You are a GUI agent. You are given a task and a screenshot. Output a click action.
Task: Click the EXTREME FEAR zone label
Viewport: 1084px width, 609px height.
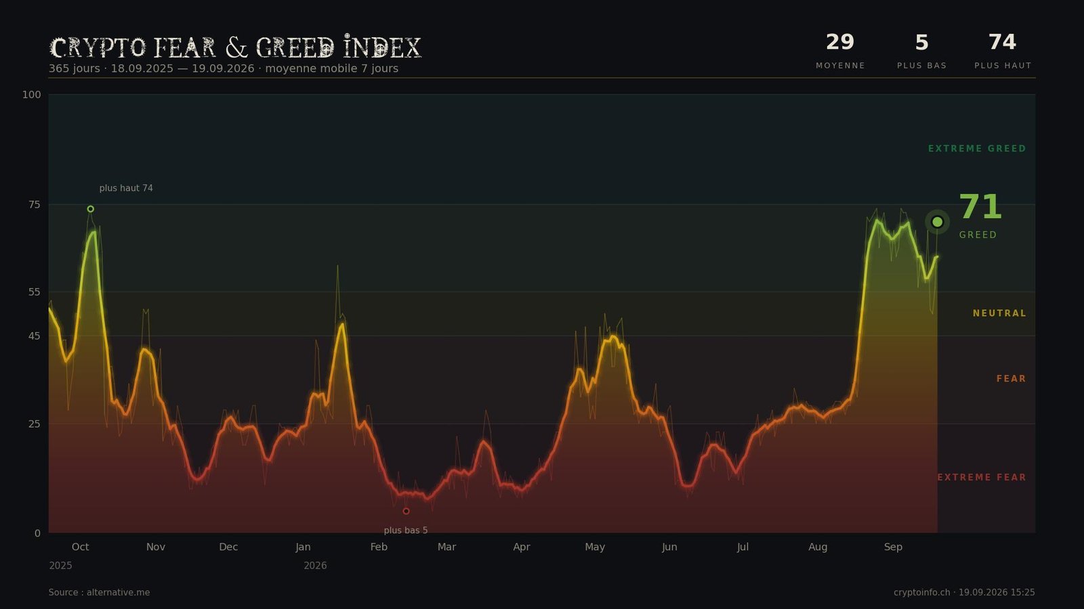[x=982, y=478]
